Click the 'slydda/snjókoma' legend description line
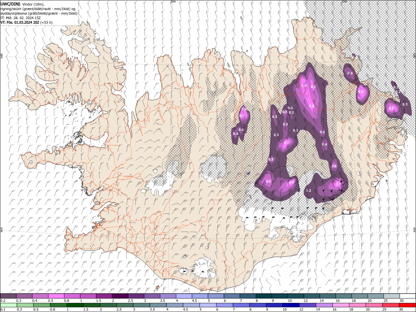The width and height of the screenshot is (416, 312). point(38,13)
